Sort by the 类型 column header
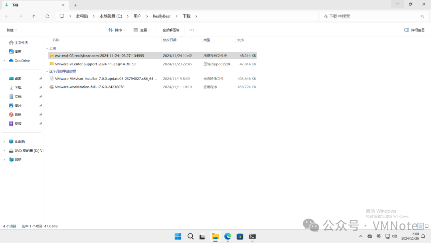The height and width of the screenshot is (243, 431). [x=207, y=40]
